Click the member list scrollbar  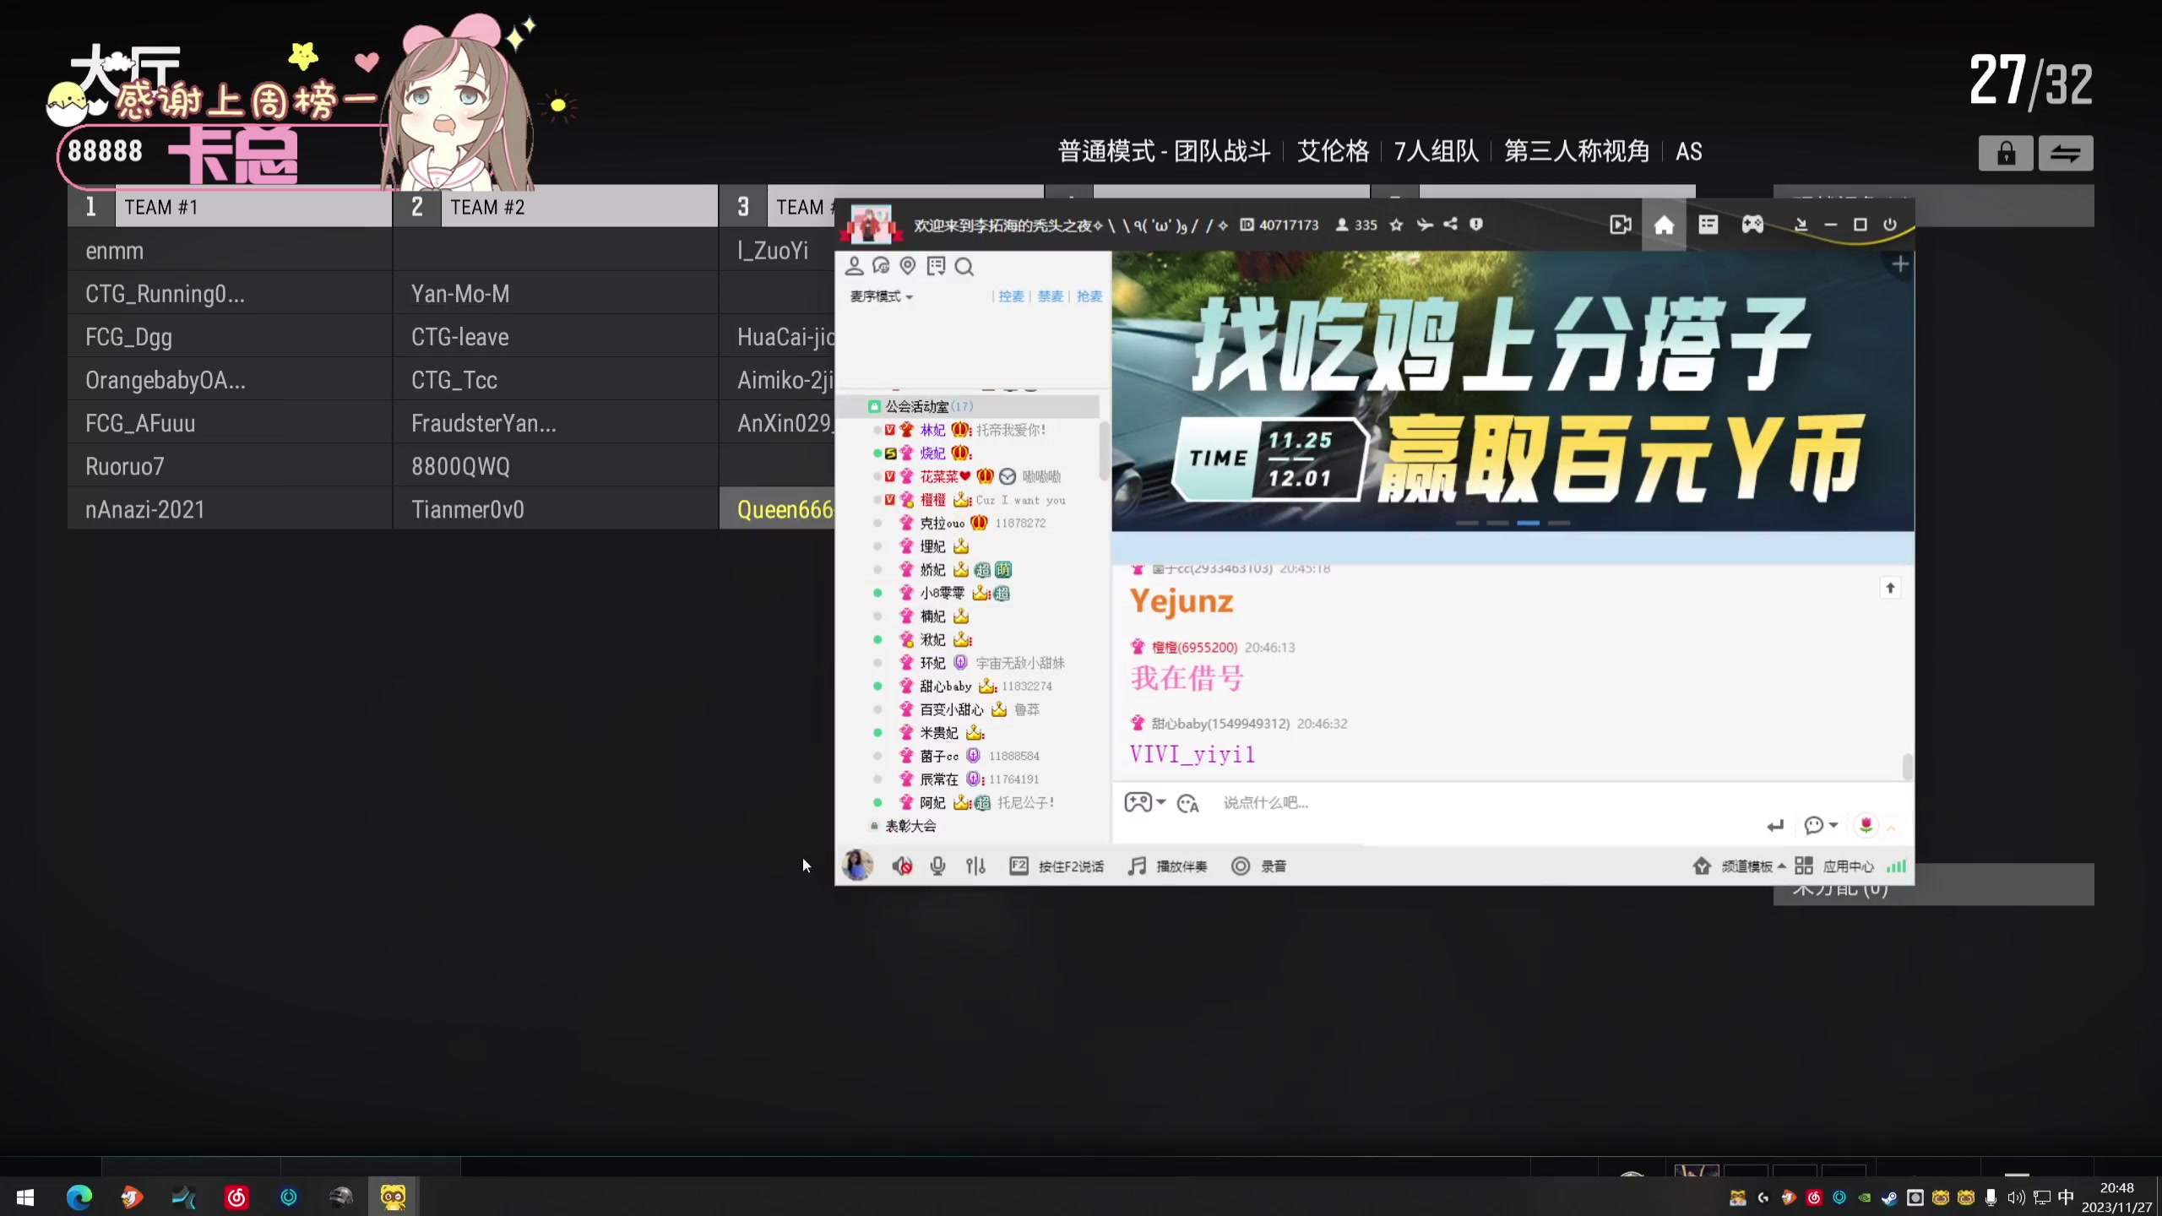[1104, 450]
